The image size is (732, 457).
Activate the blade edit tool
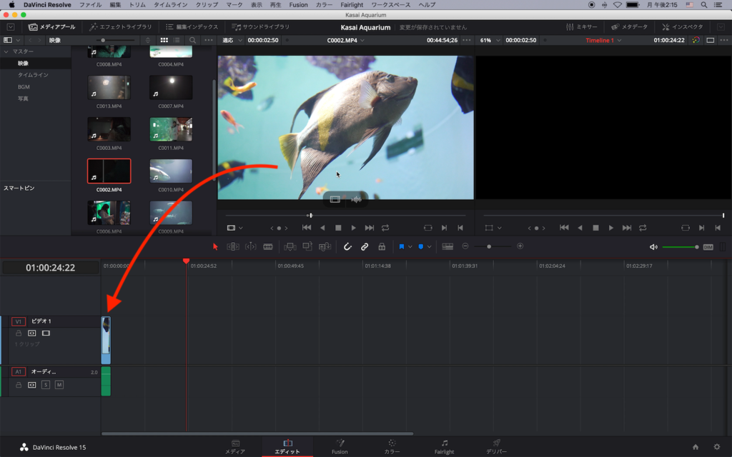coord(268,246)
